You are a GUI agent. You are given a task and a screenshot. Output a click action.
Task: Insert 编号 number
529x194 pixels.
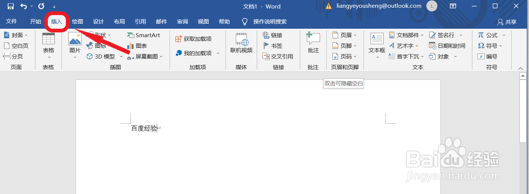point(488,56)
